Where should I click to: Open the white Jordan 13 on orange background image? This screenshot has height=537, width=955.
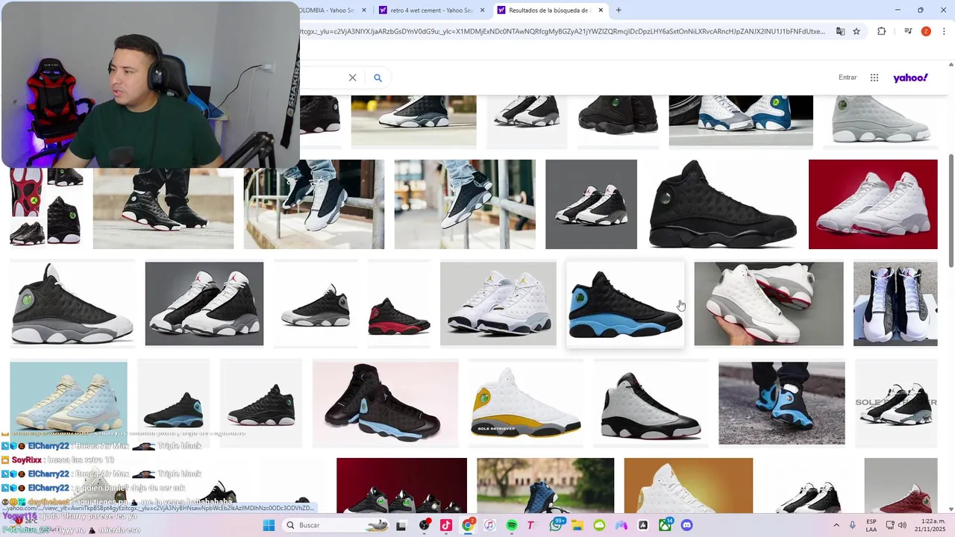tap(689, 486)
